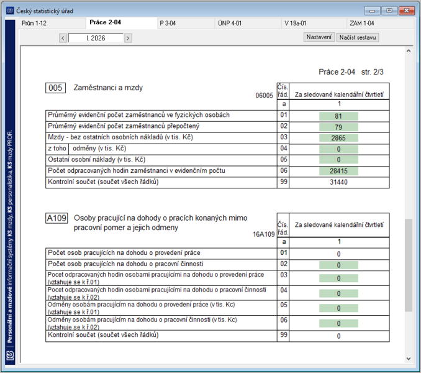This screenshot has width=421, height=373.
Task: Click the vertical scrollbar thumb
Action: [x=409, y=265]
